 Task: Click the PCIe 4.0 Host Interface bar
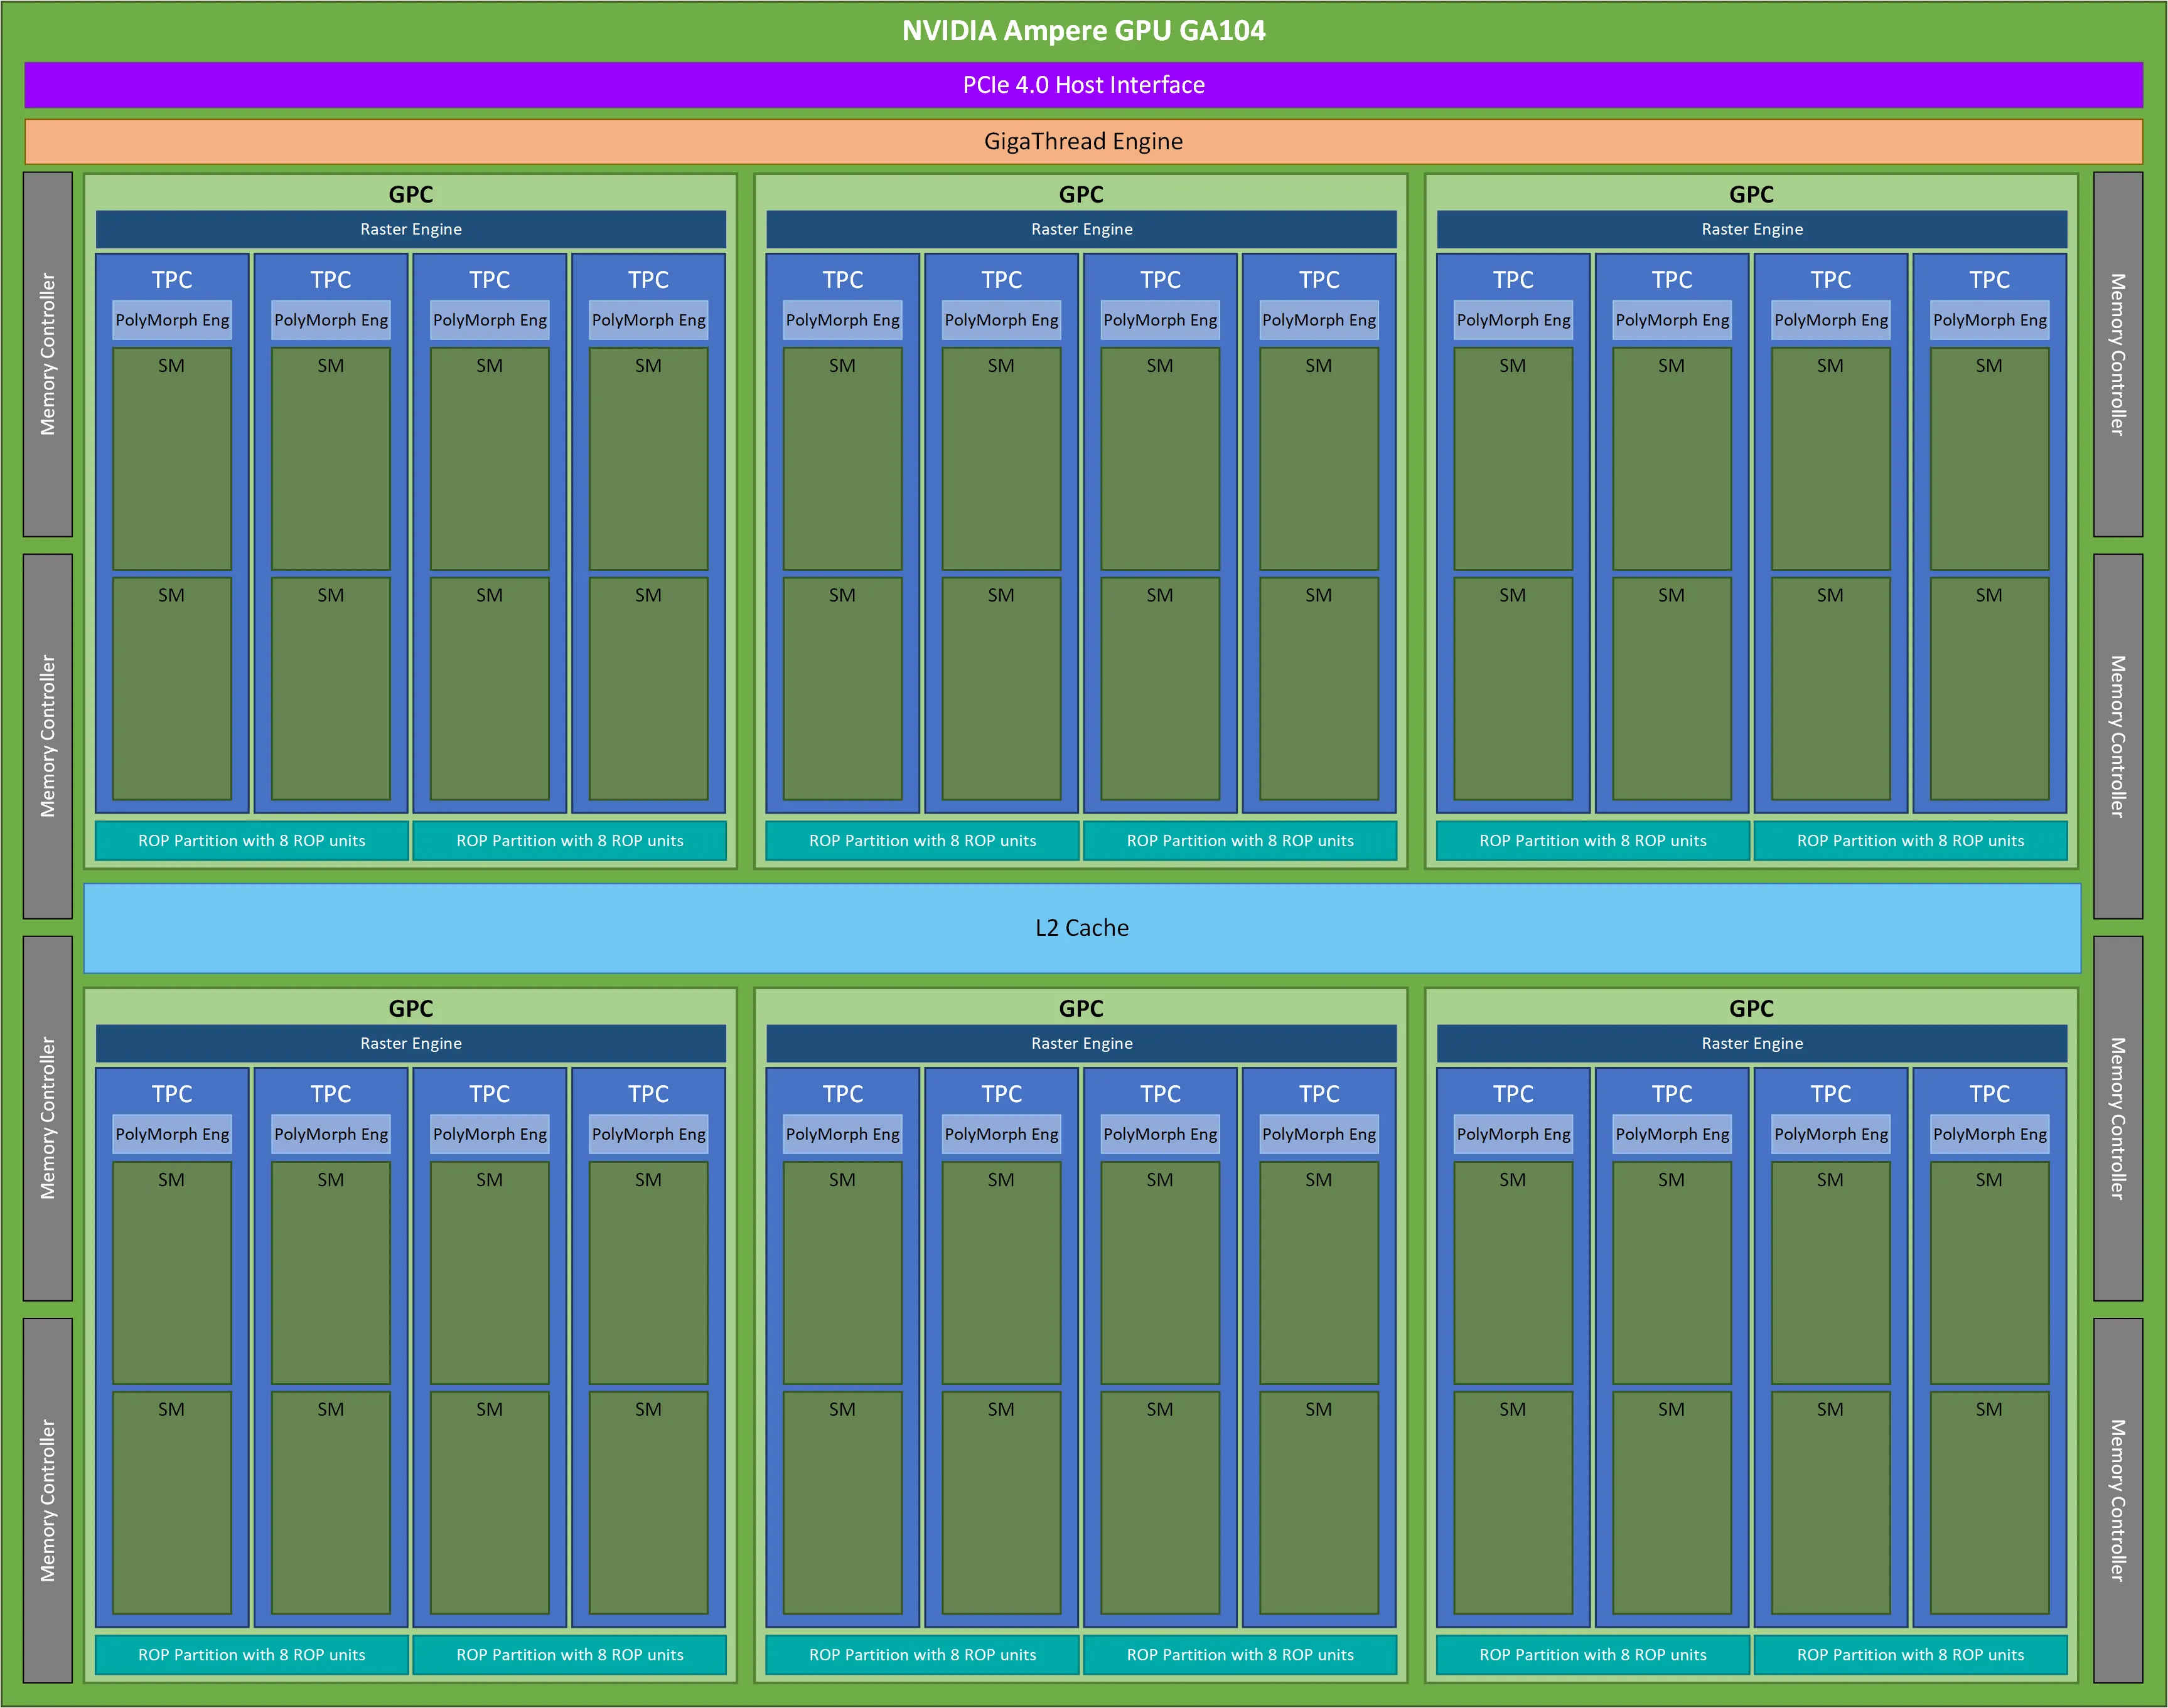click(x=1083, y=85)
